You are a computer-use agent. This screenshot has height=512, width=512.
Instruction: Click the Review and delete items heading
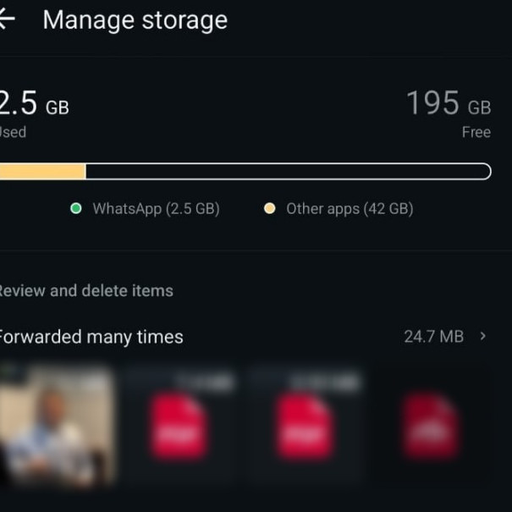(x=85, y=290)
